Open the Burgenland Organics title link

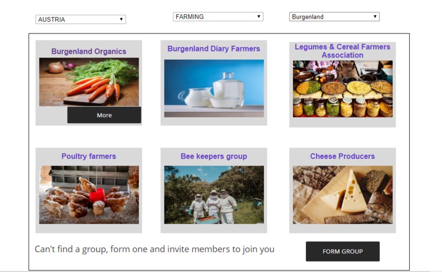tap(88, 52)
